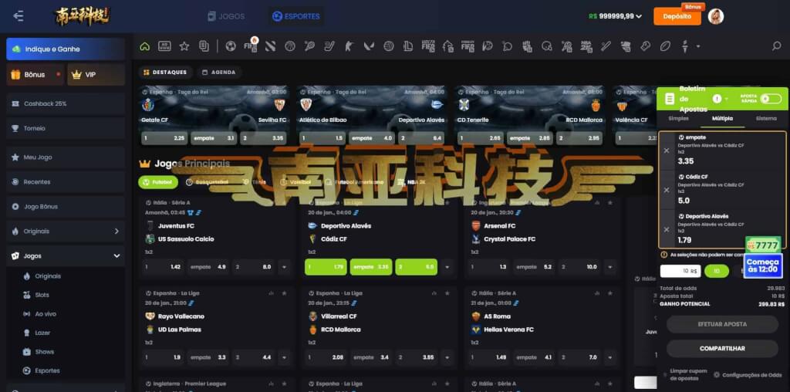Image resolution: width=790 pixels, height=392 pixels.
Task: Select the soccer ball sport icon
Action: tap(231, 46)
